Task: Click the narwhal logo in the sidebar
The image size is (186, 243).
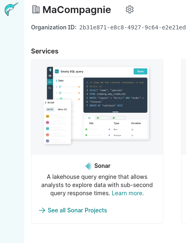Action: (11, 9)
